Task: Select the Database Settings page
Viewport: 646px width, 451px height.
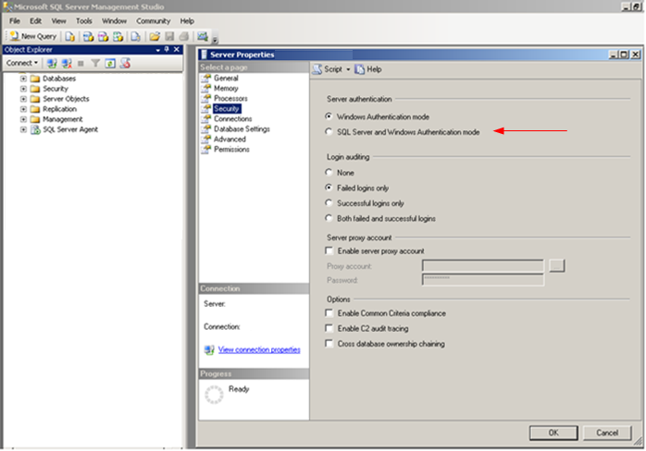Action: click(242, 129)
